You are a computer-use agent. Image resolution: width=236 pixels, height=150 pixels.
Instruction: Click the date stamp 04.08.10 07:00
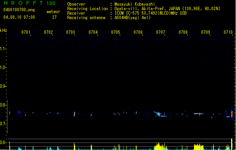click(19, 17)
